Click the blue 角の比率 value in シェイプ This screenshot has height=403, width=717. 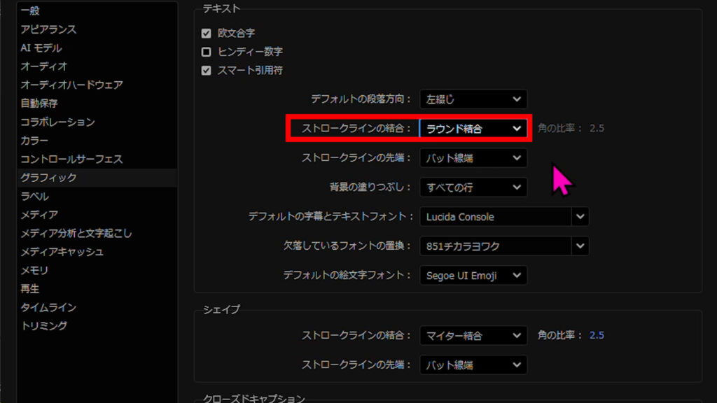point(597,335)
